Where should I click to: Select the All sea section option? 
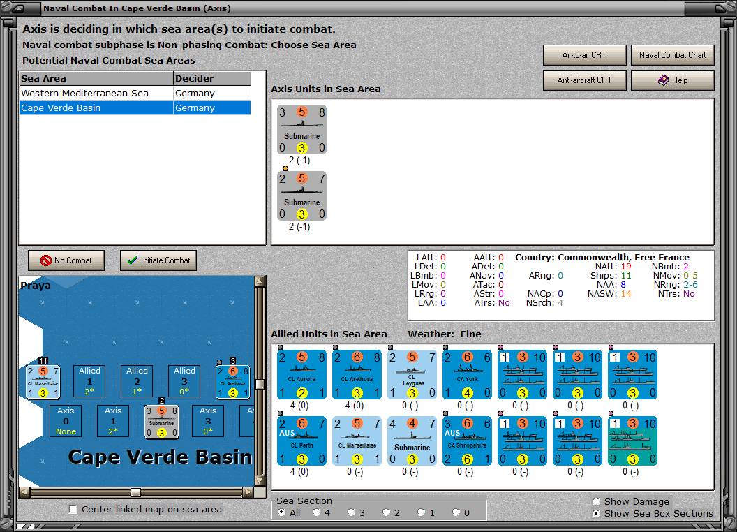(281, 512)
